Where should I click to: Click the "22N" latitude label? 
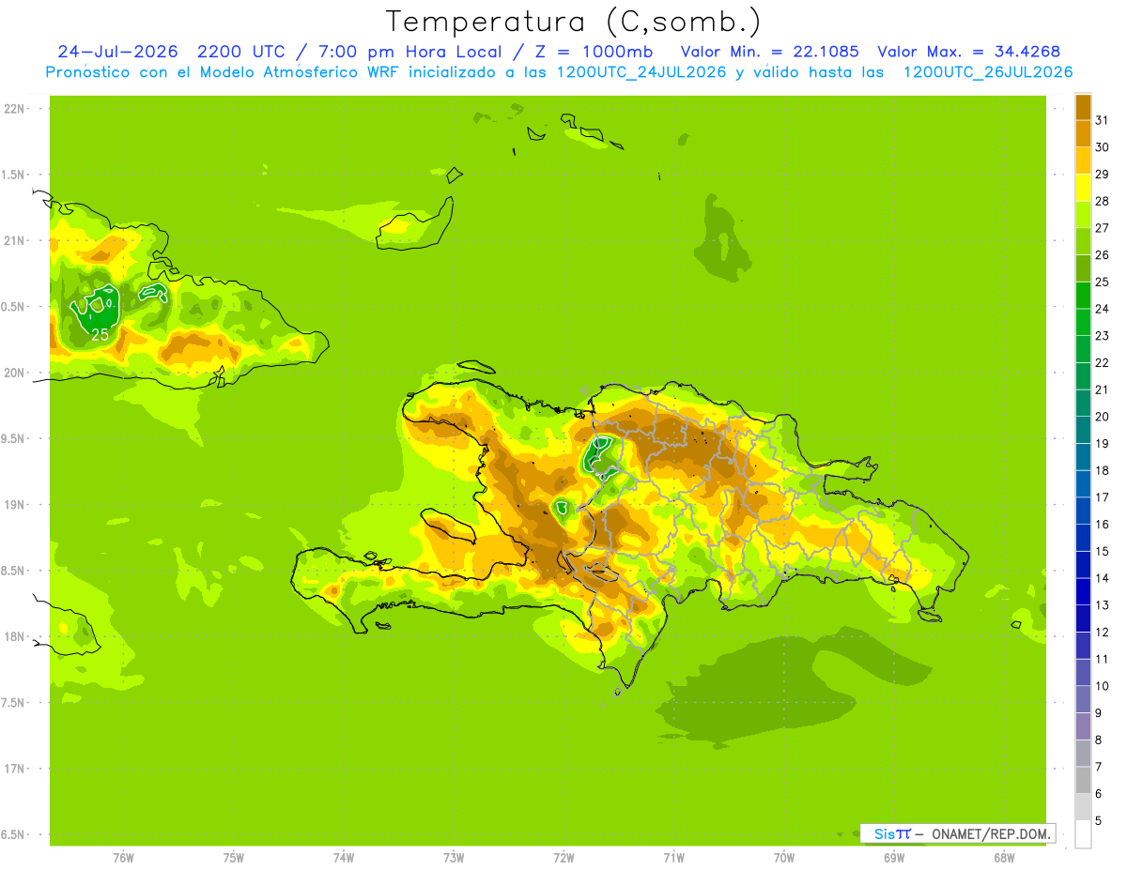pyautogui.click(x=14, y=109)
